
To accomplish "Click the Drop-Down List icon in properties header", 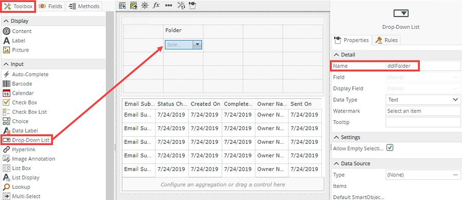I will click(x=401, y=13).
